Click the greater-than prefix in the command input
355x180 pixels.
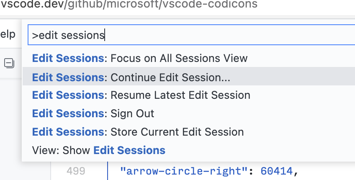pyautogui.click(x=35, y=36)
